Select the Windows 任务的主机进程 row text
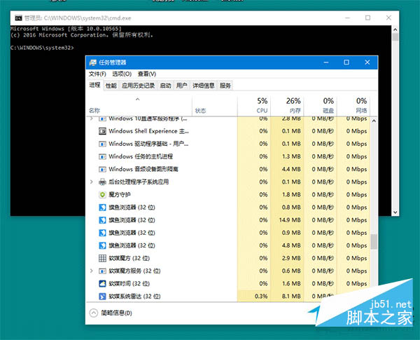Image resolution: width=420 pixels, height=340 pixels. point(141,157)
